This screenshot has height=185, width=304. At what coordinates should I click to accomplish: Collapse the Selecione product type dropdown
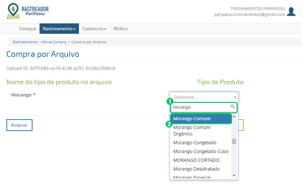204,97
